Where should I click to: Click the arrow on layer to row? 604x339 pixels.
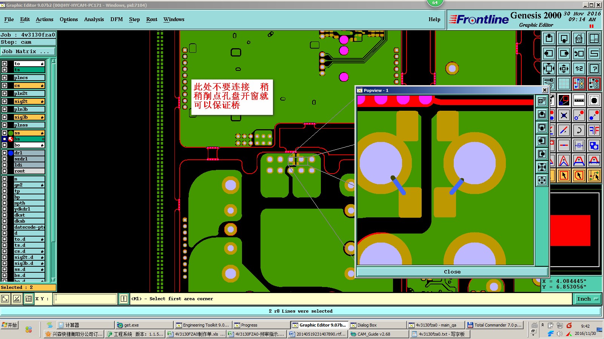click(42, 64)
